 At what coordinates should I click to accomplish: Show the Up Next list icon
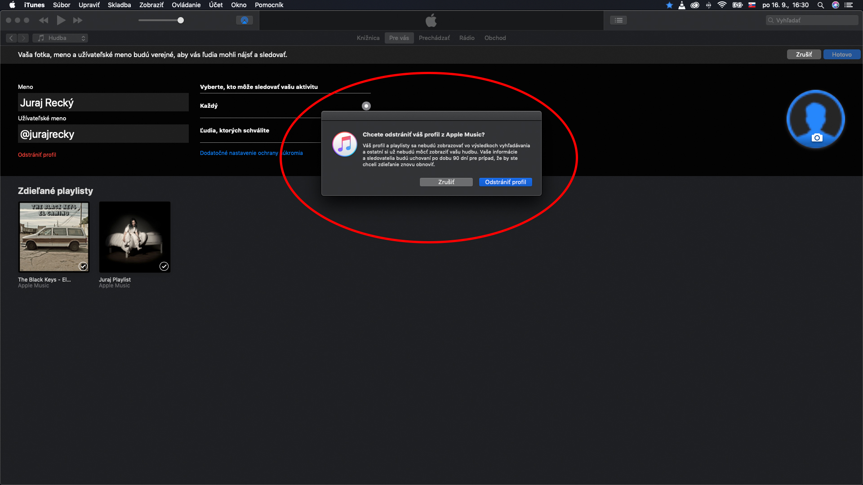pyautogui.click(x=618, y=20)
